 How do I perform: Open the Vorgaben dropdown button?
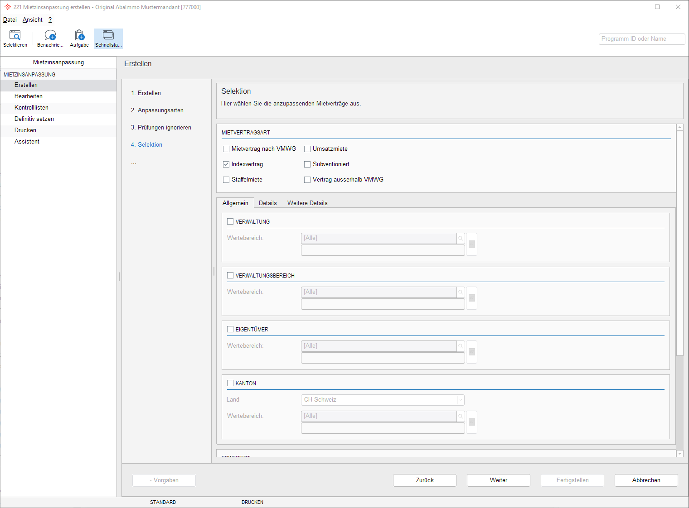164,480
